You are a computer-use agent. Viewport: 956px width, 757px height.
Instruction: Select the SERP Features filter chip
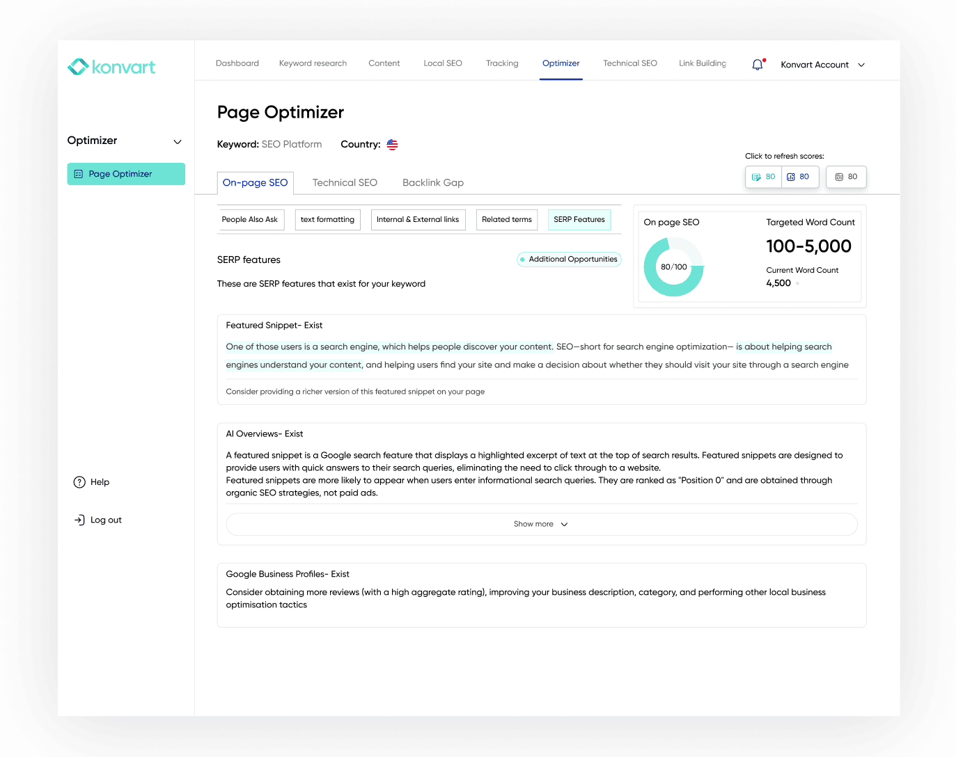click(579, 220)
